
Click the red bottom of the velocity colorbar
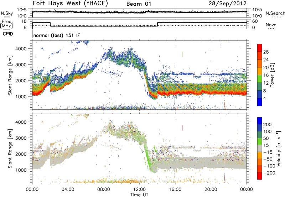click(x=260, y=176)
